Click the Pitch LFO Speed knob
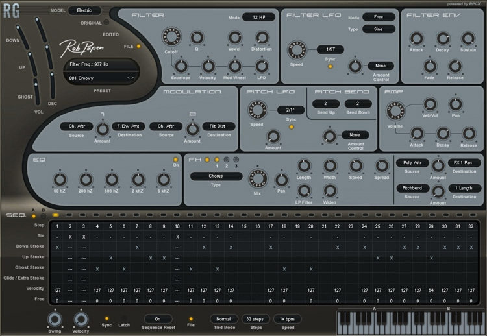Screen dimensions: 487x336 click(x=257, y=110)
